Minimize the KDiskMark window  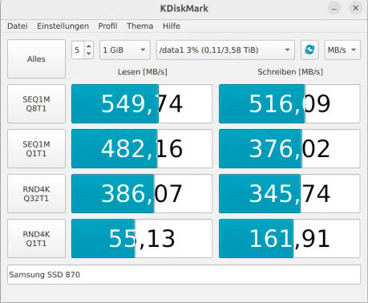pos(334,8)
